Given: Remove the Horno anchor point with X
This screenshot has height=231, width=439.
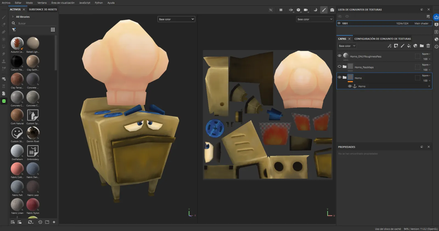Looking at the screenshot, I should click(x=429, y=86).
